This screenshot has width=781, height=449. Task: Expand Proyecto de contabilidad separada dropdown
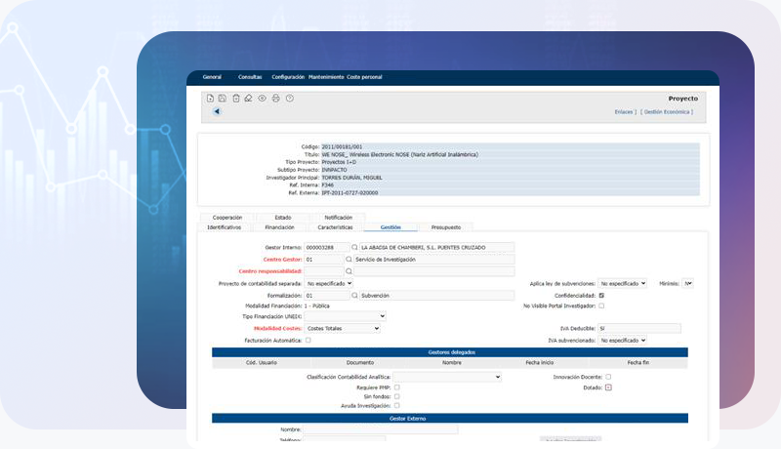[329, 283]
